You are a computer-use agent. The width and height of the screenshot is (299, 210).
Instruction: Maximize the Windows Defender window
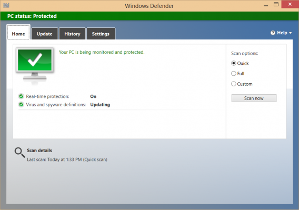pos(276,5)
